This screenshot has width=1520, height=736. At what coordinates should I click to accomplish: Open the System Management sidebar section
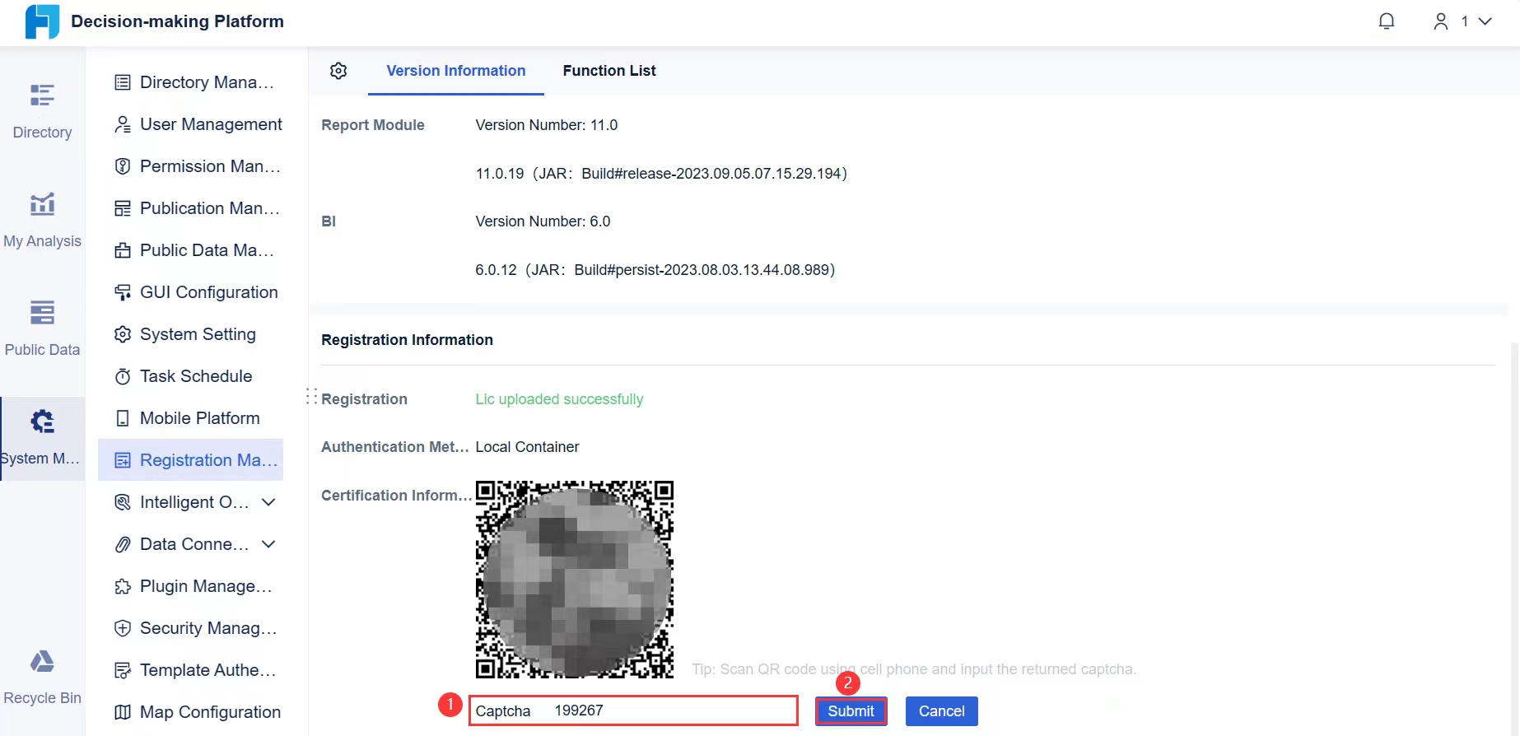42,439
